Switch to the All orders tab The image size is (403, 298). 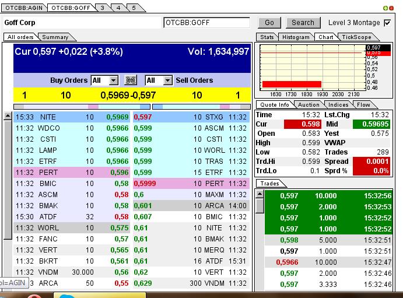tap(20, 37)
